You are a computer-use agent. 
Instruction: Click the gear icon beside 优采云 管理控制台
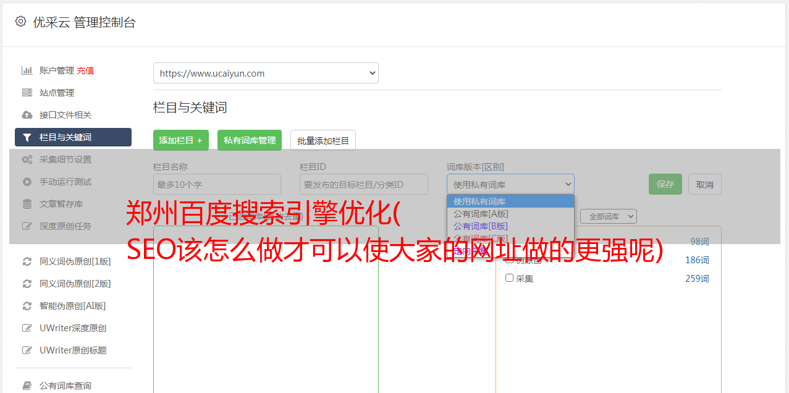tap(20, 22)
